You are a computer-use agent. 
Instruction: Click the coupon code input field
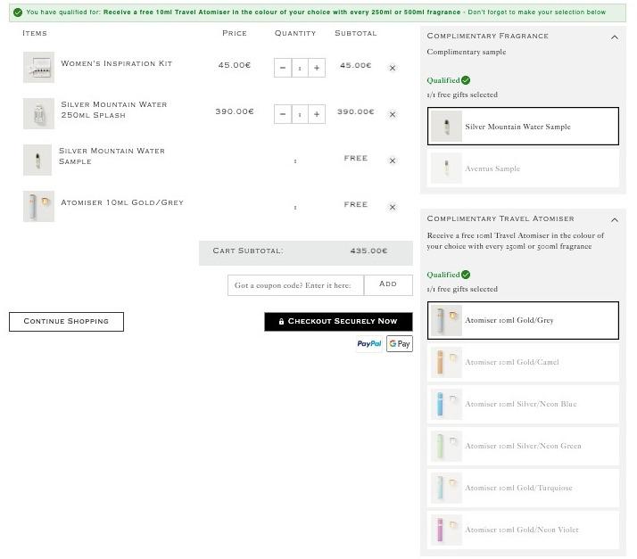[296, 285]
